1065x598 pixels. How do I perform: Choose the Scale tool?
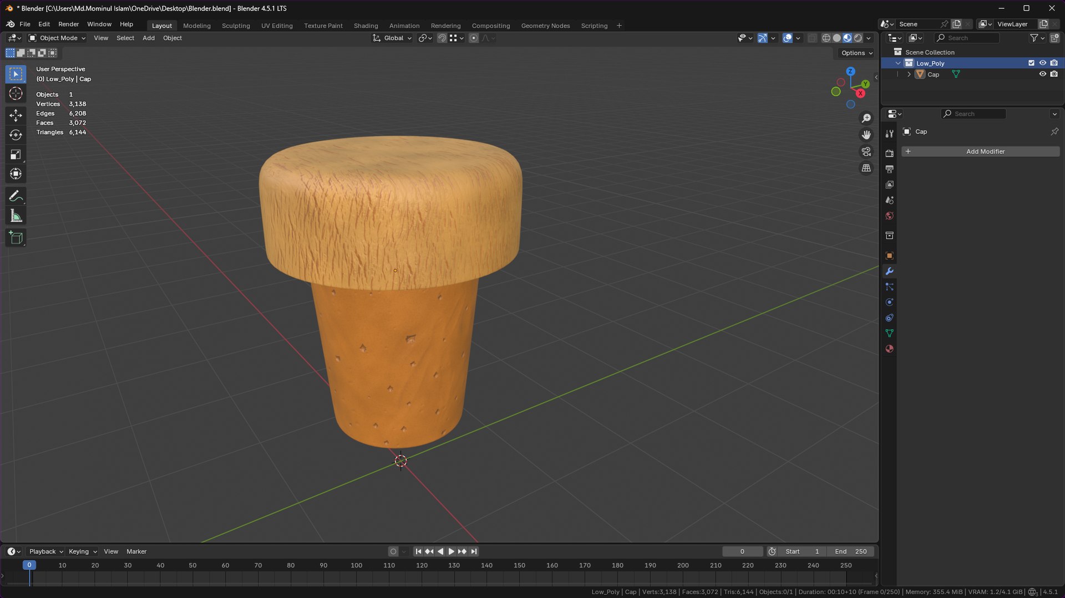click(x=16, y=155)
